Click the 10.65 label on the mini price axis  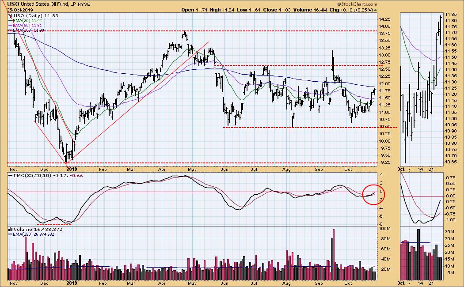[450, 162]
